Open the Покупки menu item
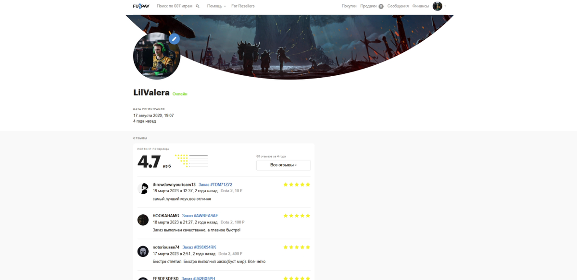The image size is (577, 280). pyautogui.click(x=349, y=6)
